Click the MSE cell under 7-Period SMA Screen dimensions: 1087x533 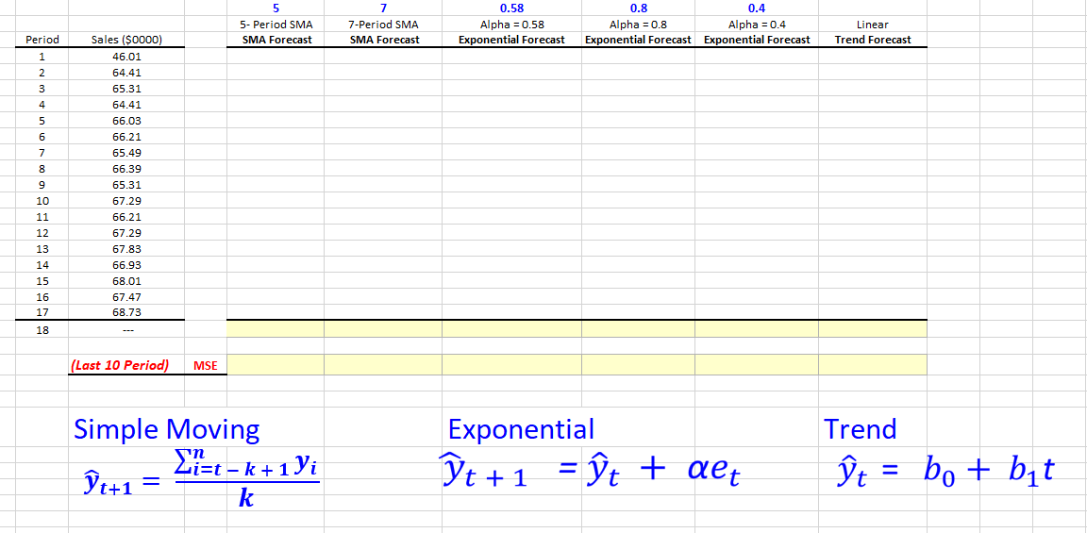click(383, 364)
